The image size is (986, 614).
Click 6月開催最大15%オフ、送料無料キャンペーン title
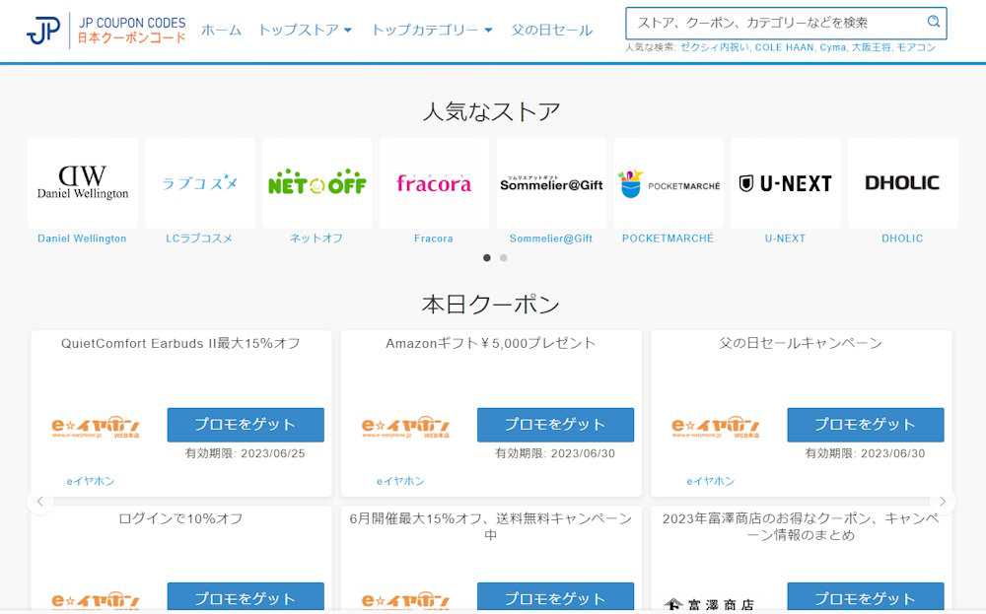(490, 526)
